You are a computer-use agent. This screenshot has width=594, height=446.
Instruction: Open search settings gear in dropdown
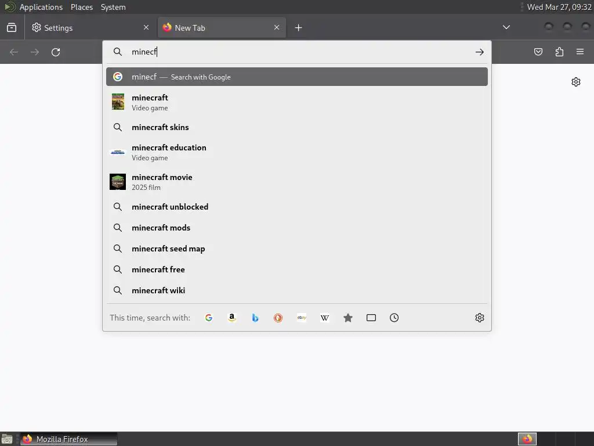click(x=480, y=318)
